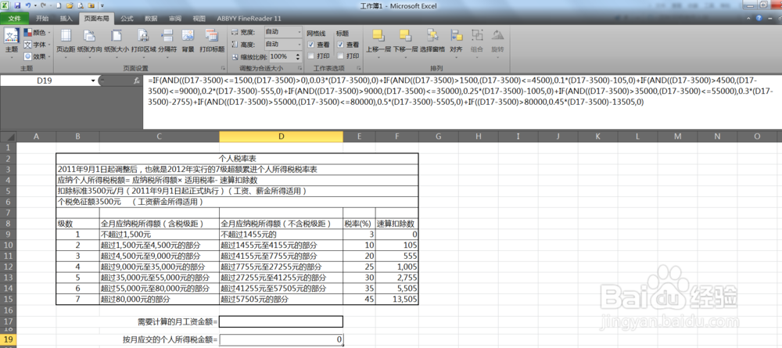
Task: Switch to the Review (审阅) tab
Action: [175, 19]
